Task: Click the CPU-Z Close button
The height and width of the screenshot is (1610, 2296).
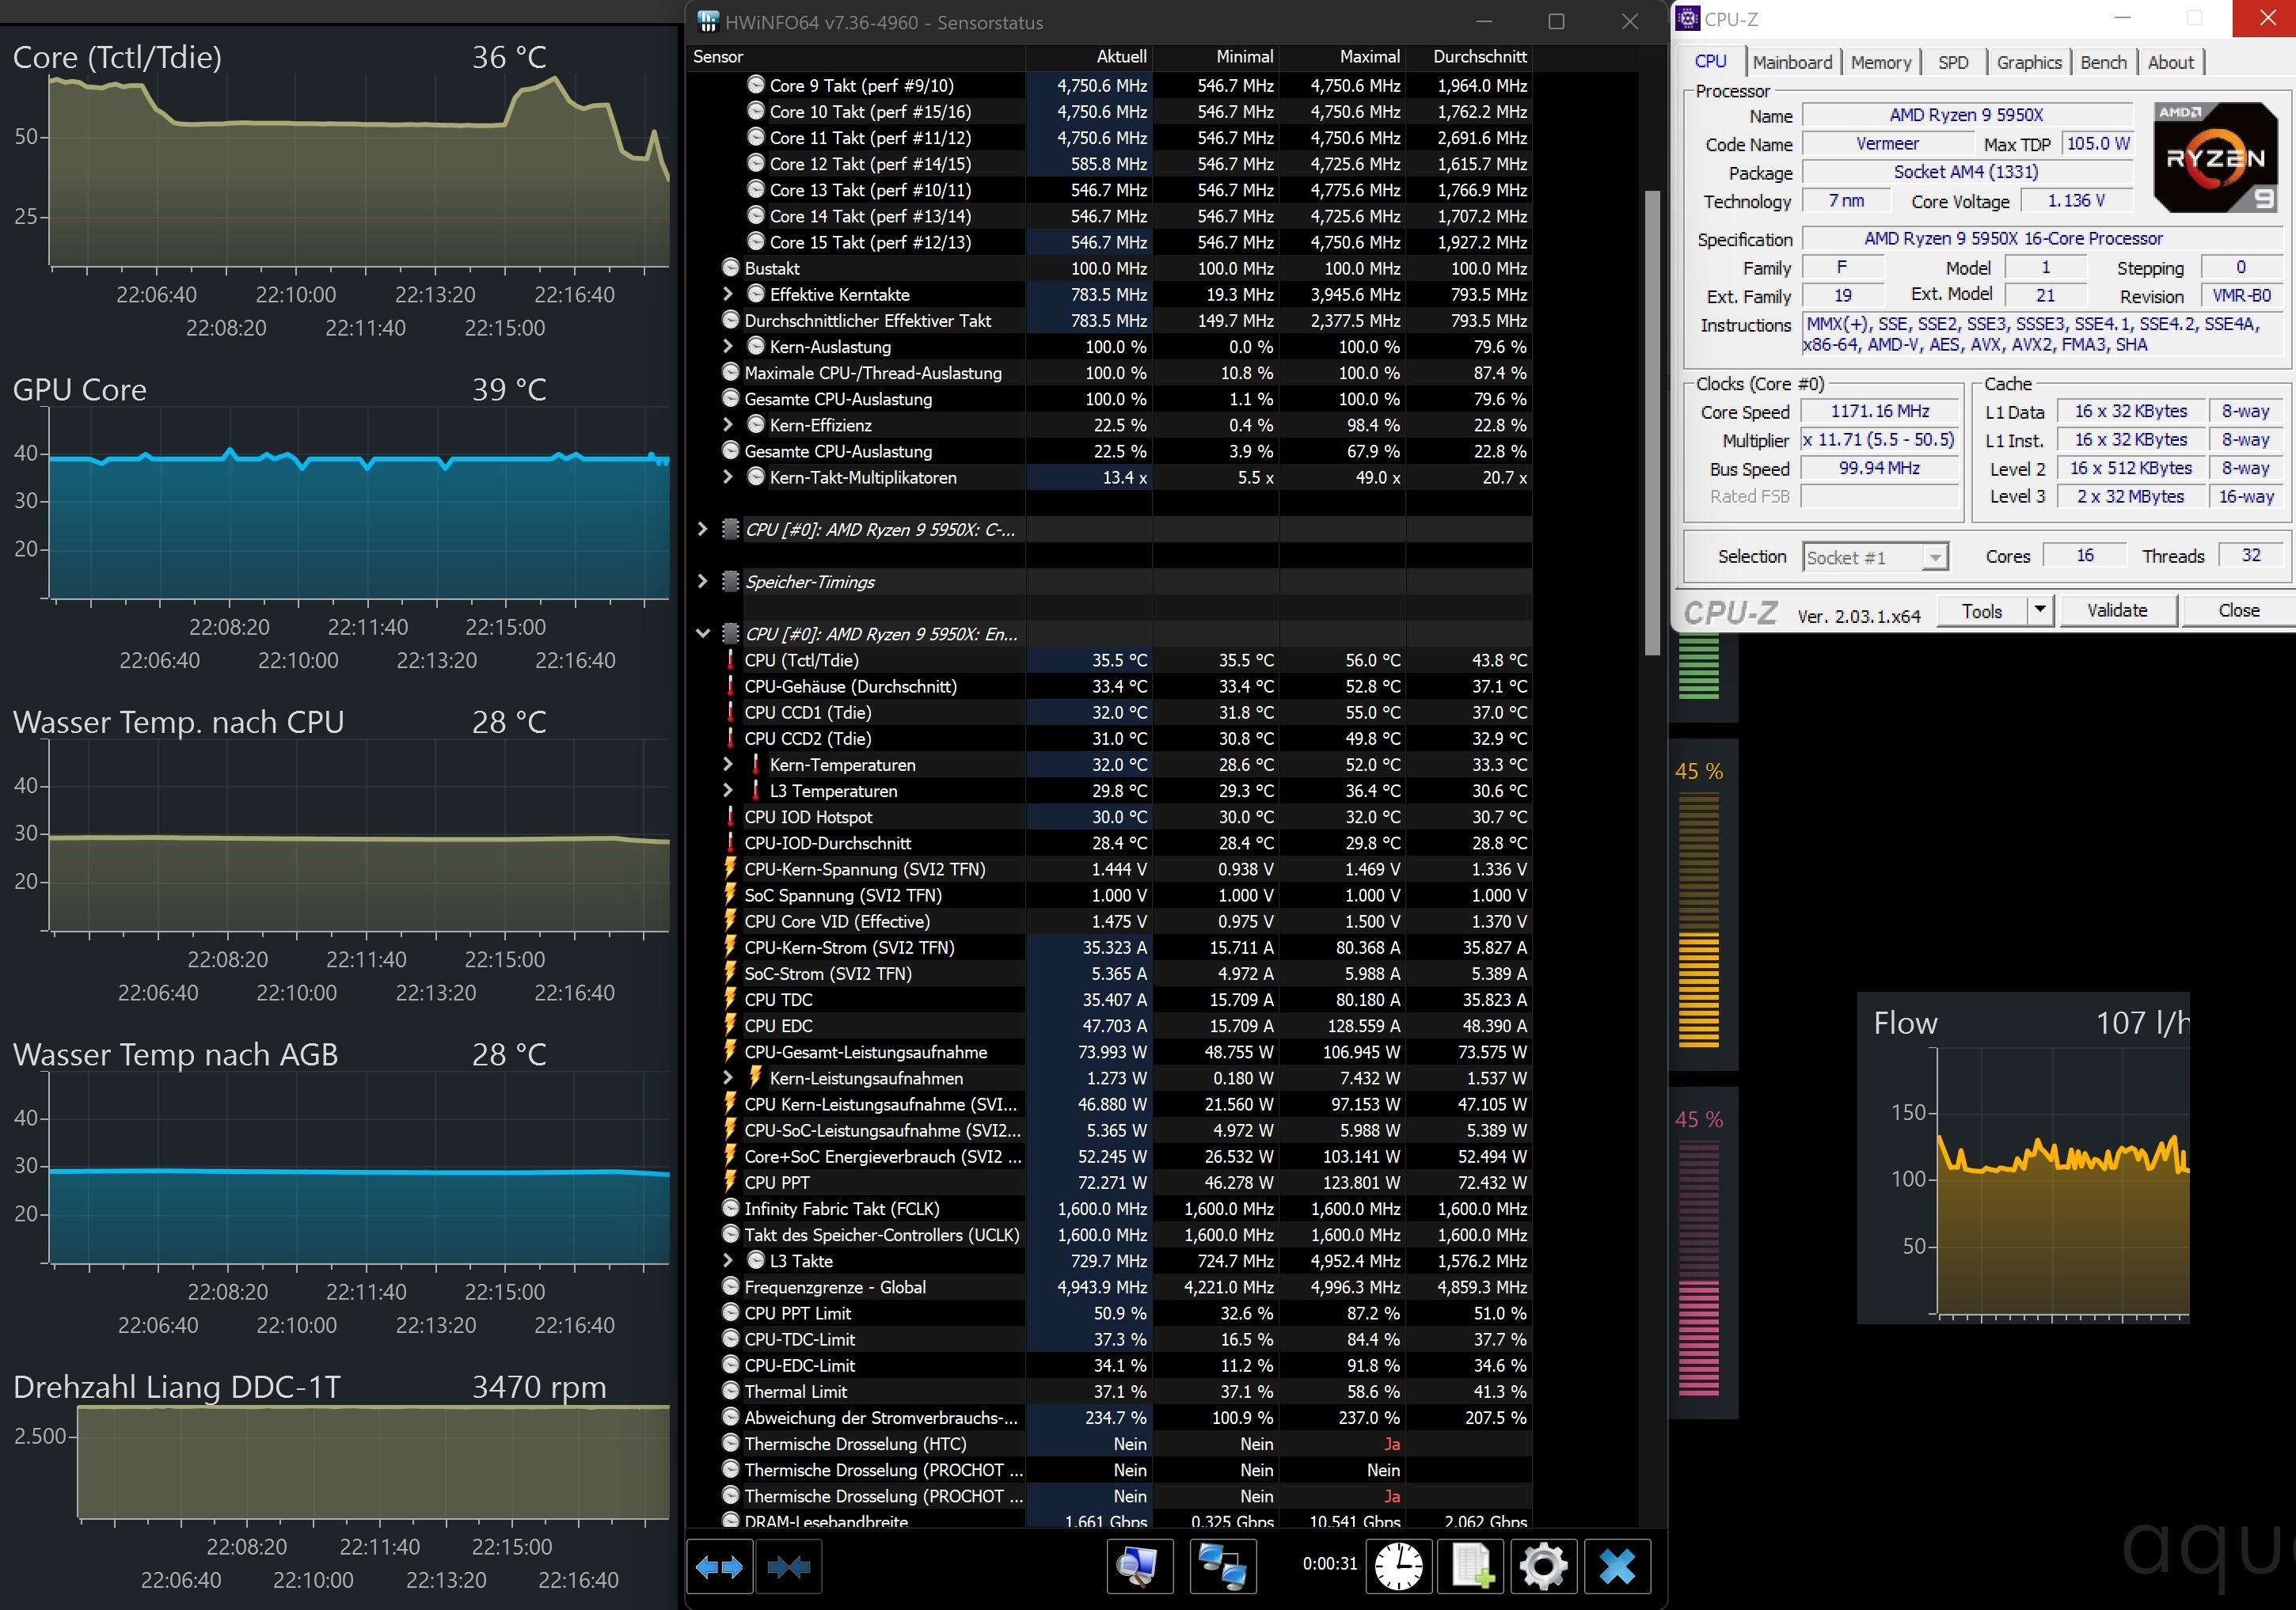Action: (2238, 610)
